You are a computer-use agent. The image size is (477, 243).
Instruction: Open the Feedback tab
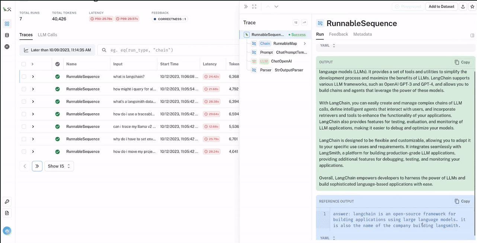(x=338, y=34)
